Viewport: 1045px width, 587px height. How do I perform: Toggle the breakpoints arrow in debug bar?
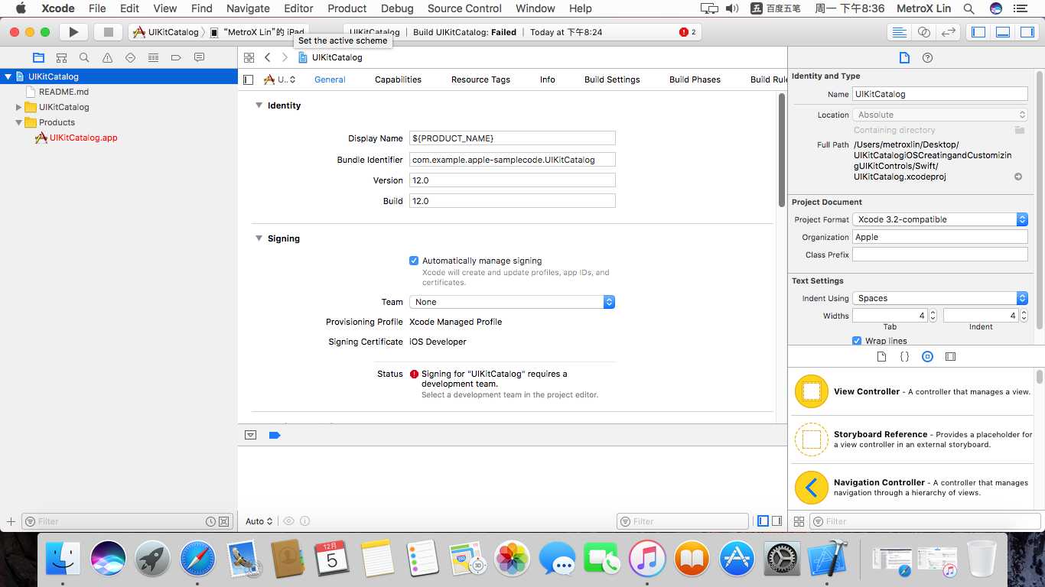tap(275, 435)
